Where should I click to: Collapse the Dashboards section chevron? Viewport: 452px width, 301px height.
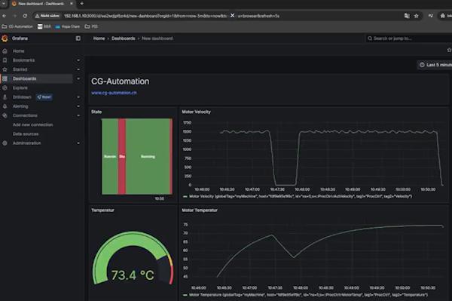78,78
